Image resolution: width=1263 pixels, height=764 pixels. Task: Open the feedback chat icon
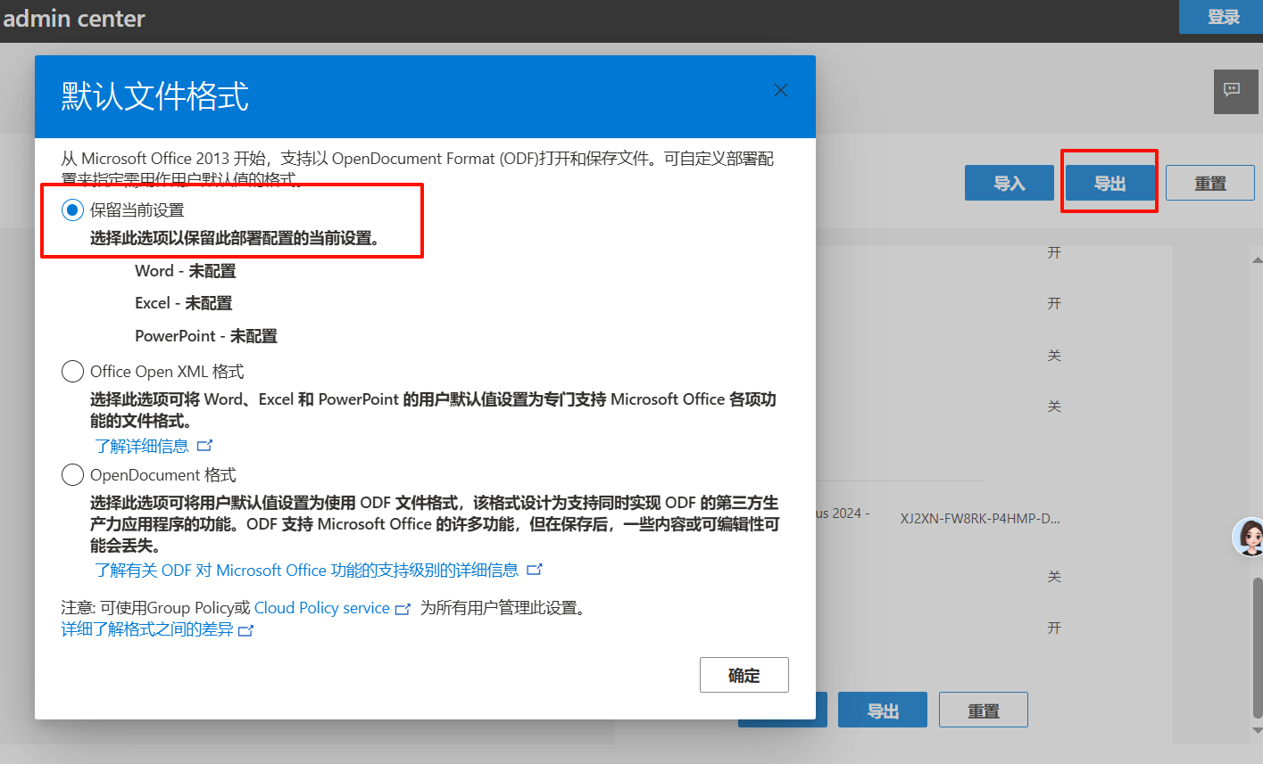point(1235,91)
